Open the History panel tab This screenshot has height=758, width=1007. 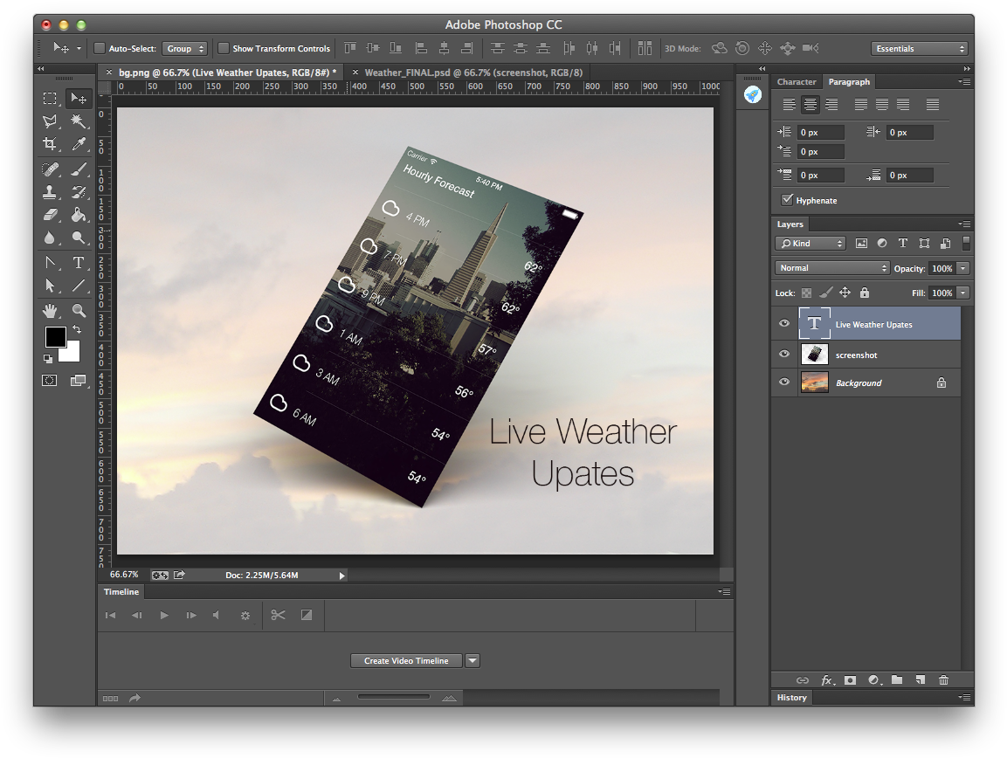(x=791, y=697)
